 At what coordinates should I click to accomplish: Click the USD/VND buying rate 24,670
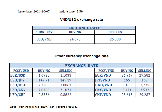pyautogui.click(x=75, y=39)
